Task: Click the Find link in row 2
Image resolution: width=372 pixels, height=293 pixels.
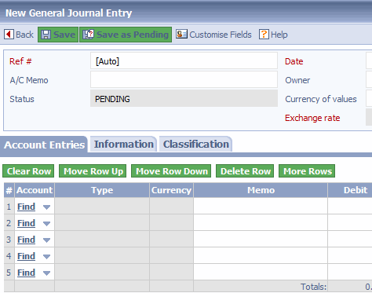Action: coord(26,223)
